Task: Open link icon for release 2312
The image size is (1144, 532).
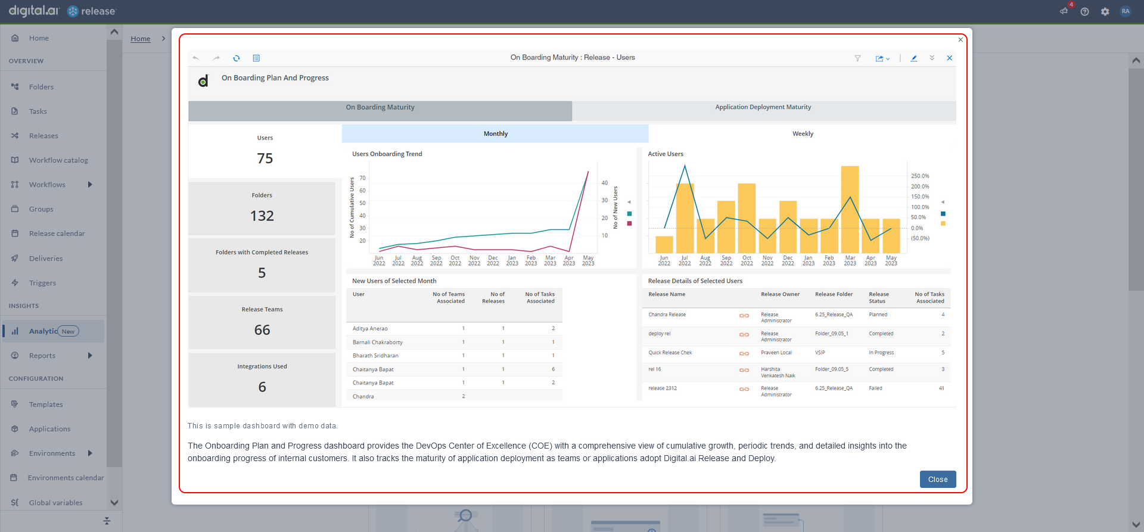Action: pos(744,389)
